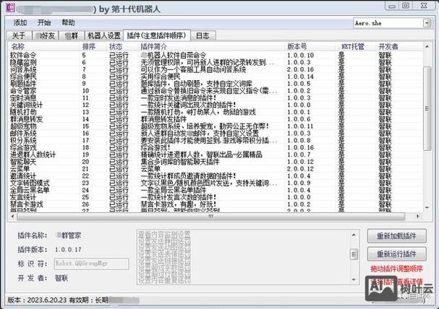Click the 标识符 input field
Image resolution: width=439 pixels, height=309 pixels.
(92, 264)
